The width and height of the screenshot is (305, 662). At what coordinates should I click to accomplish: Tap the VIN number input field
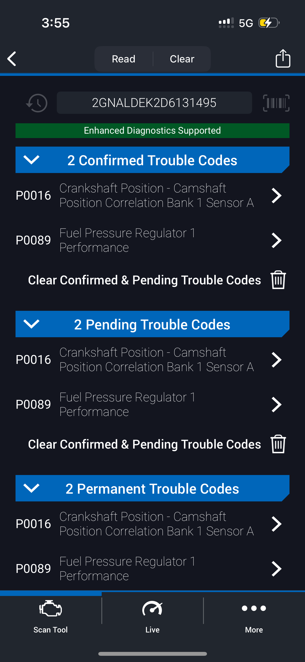pyautogui.click(x=154, y=103)
